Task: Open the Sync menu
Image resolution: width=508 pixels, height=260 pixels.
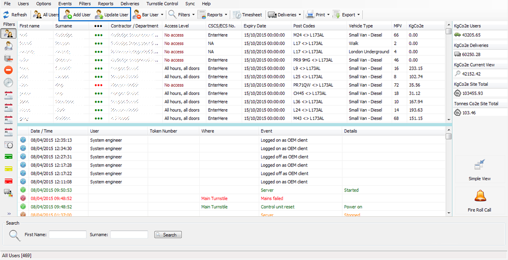Action: (190, 4)
